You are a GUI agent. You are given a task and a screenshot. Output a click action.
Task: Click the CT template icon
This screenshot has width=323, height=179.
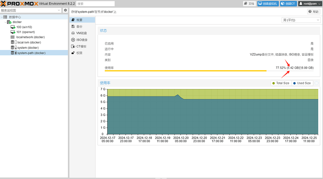pyautogui.click(x=73, y=46)
